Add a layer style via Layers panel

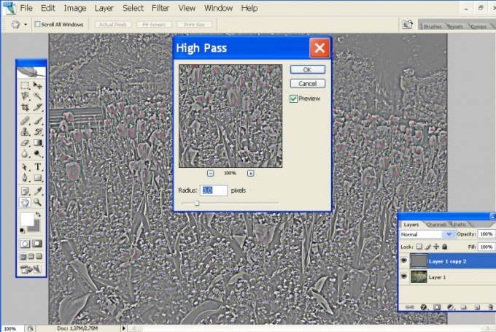click(x=424, y=307)
